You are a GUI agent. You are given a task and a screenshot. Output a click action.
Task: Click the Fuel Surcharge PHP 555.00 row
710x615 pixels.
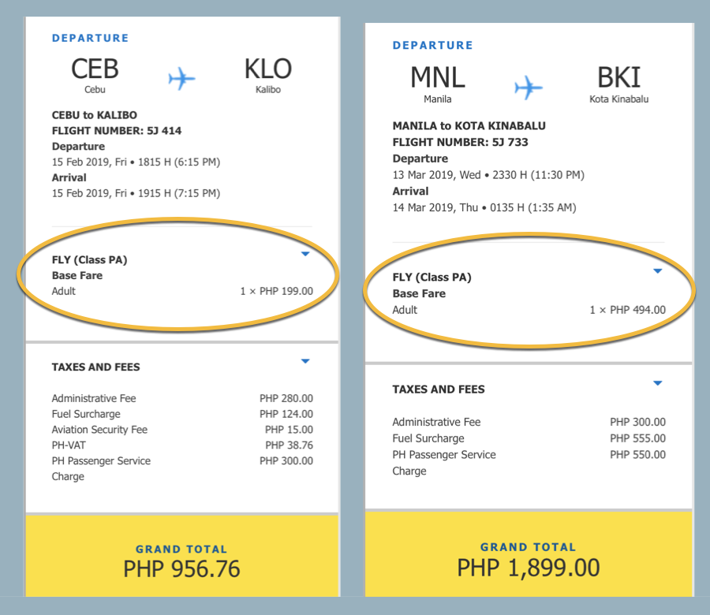coord(529,438)
